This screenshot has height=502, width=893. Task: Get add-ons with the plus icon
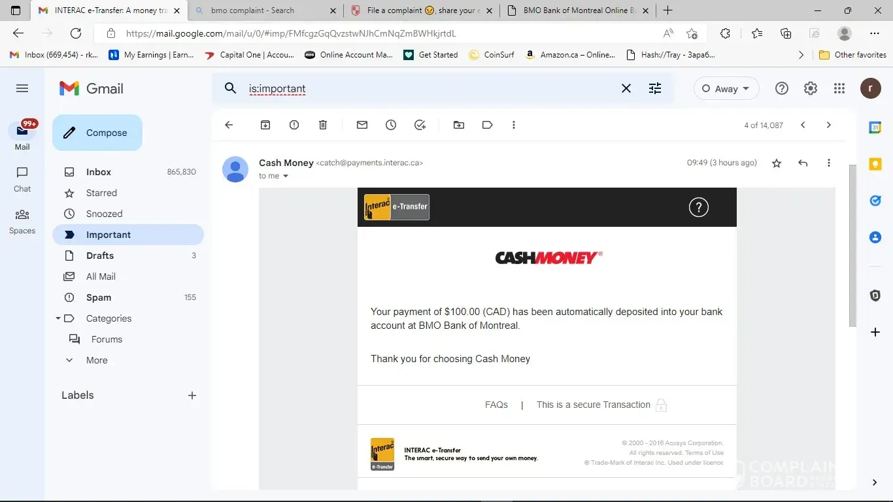click(x=875, y=332)
